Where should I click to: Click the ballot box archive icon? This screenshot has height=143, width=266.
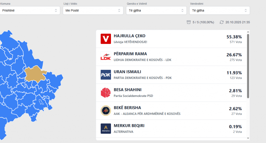click(189, 22)
